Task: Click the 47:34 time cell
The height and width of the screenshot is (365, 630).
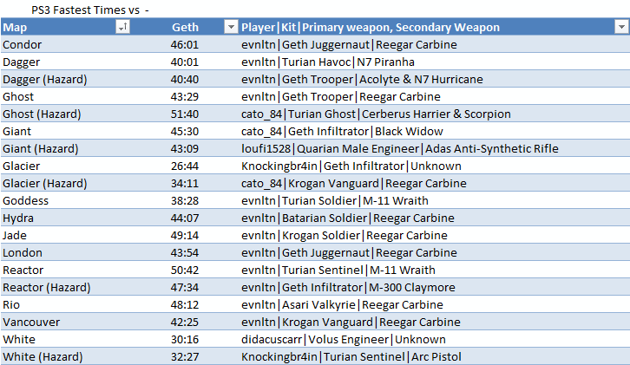Action: pyautogui.click(x=185, y=287)
